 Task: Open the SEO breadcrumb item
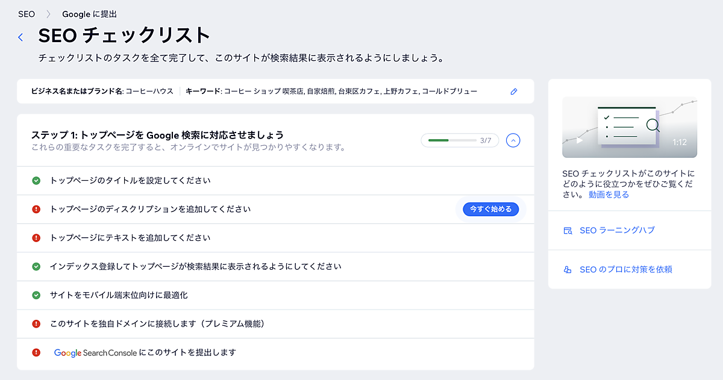(x=27, y=14)
